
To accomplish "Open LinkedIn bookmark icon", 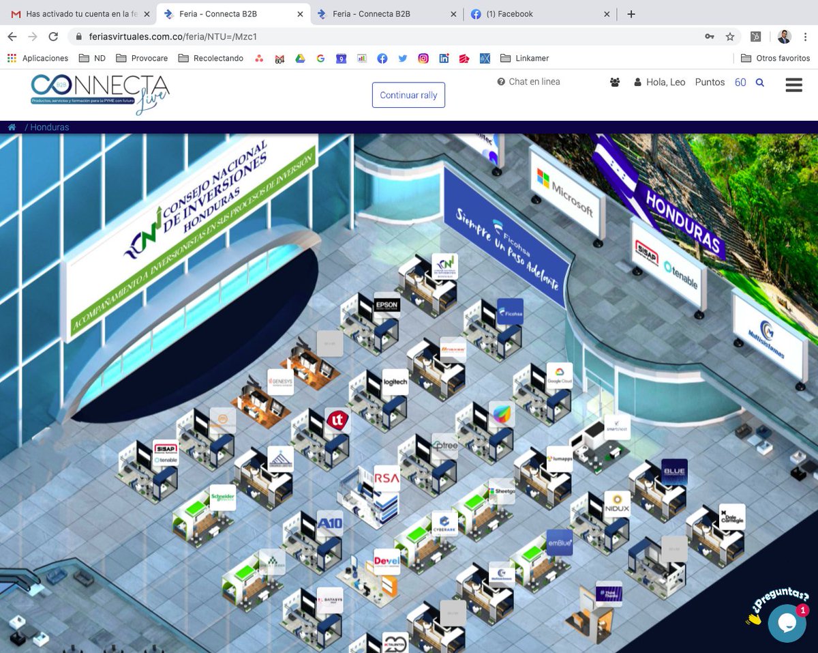I will (444, 58).
